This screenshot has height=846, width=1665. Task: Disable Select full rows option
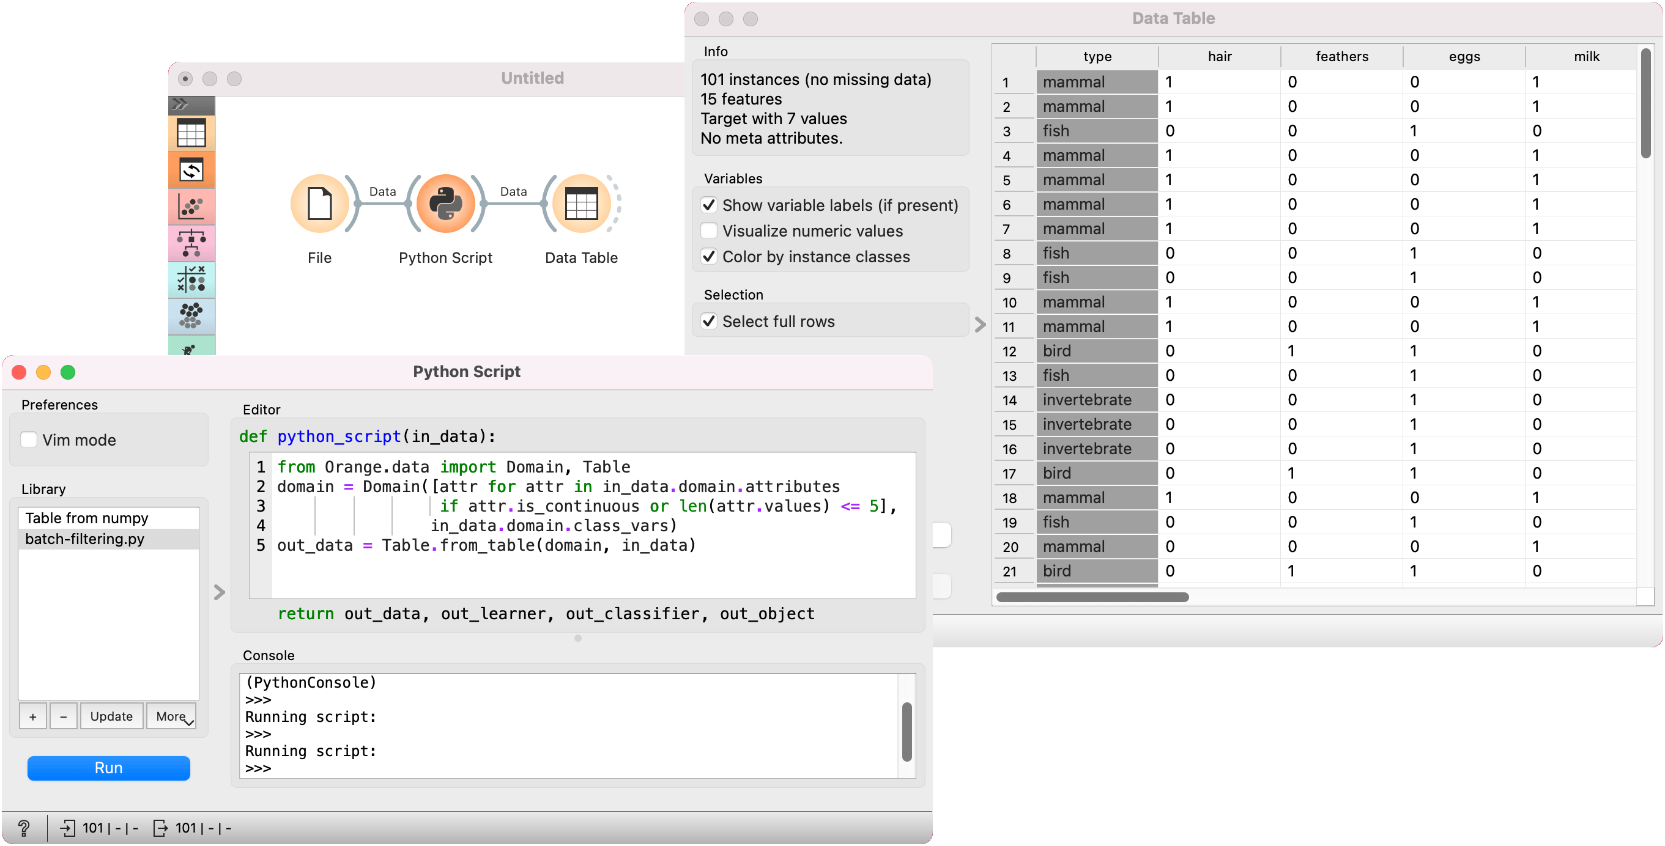(x=709, y=321)
